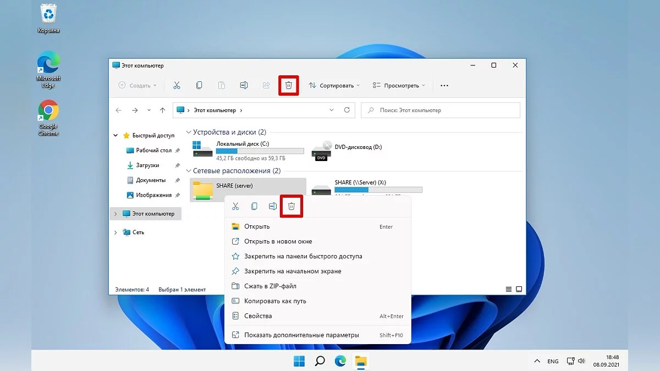Click the Delete trash icon in Explorer toolbar

[x=288, y=85]
